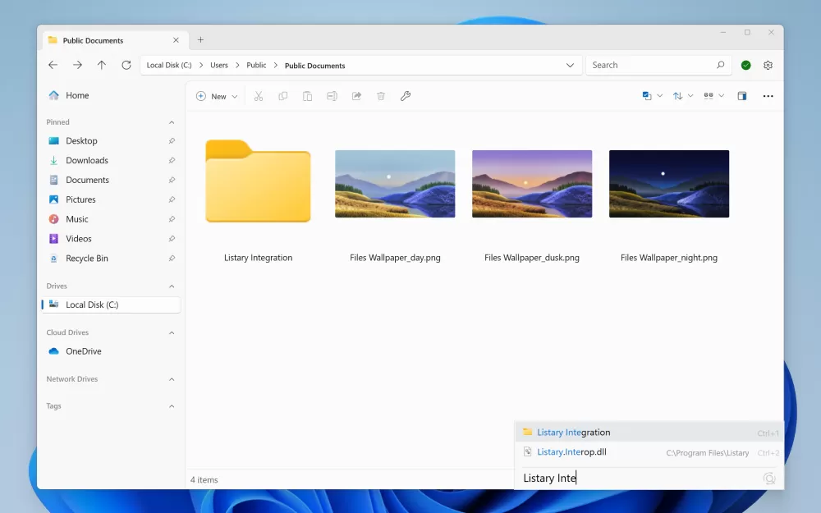Viewport: 821px width, 513px height.
Task: Open item properties with wrench icon
Action: pos(406,96)
